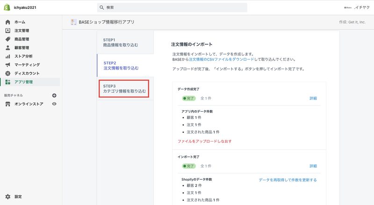The width and height of the screenshot is (374, 205).
Task: Switch to STEP1 商品情報を取り込む tab
Action: [125, 42]
